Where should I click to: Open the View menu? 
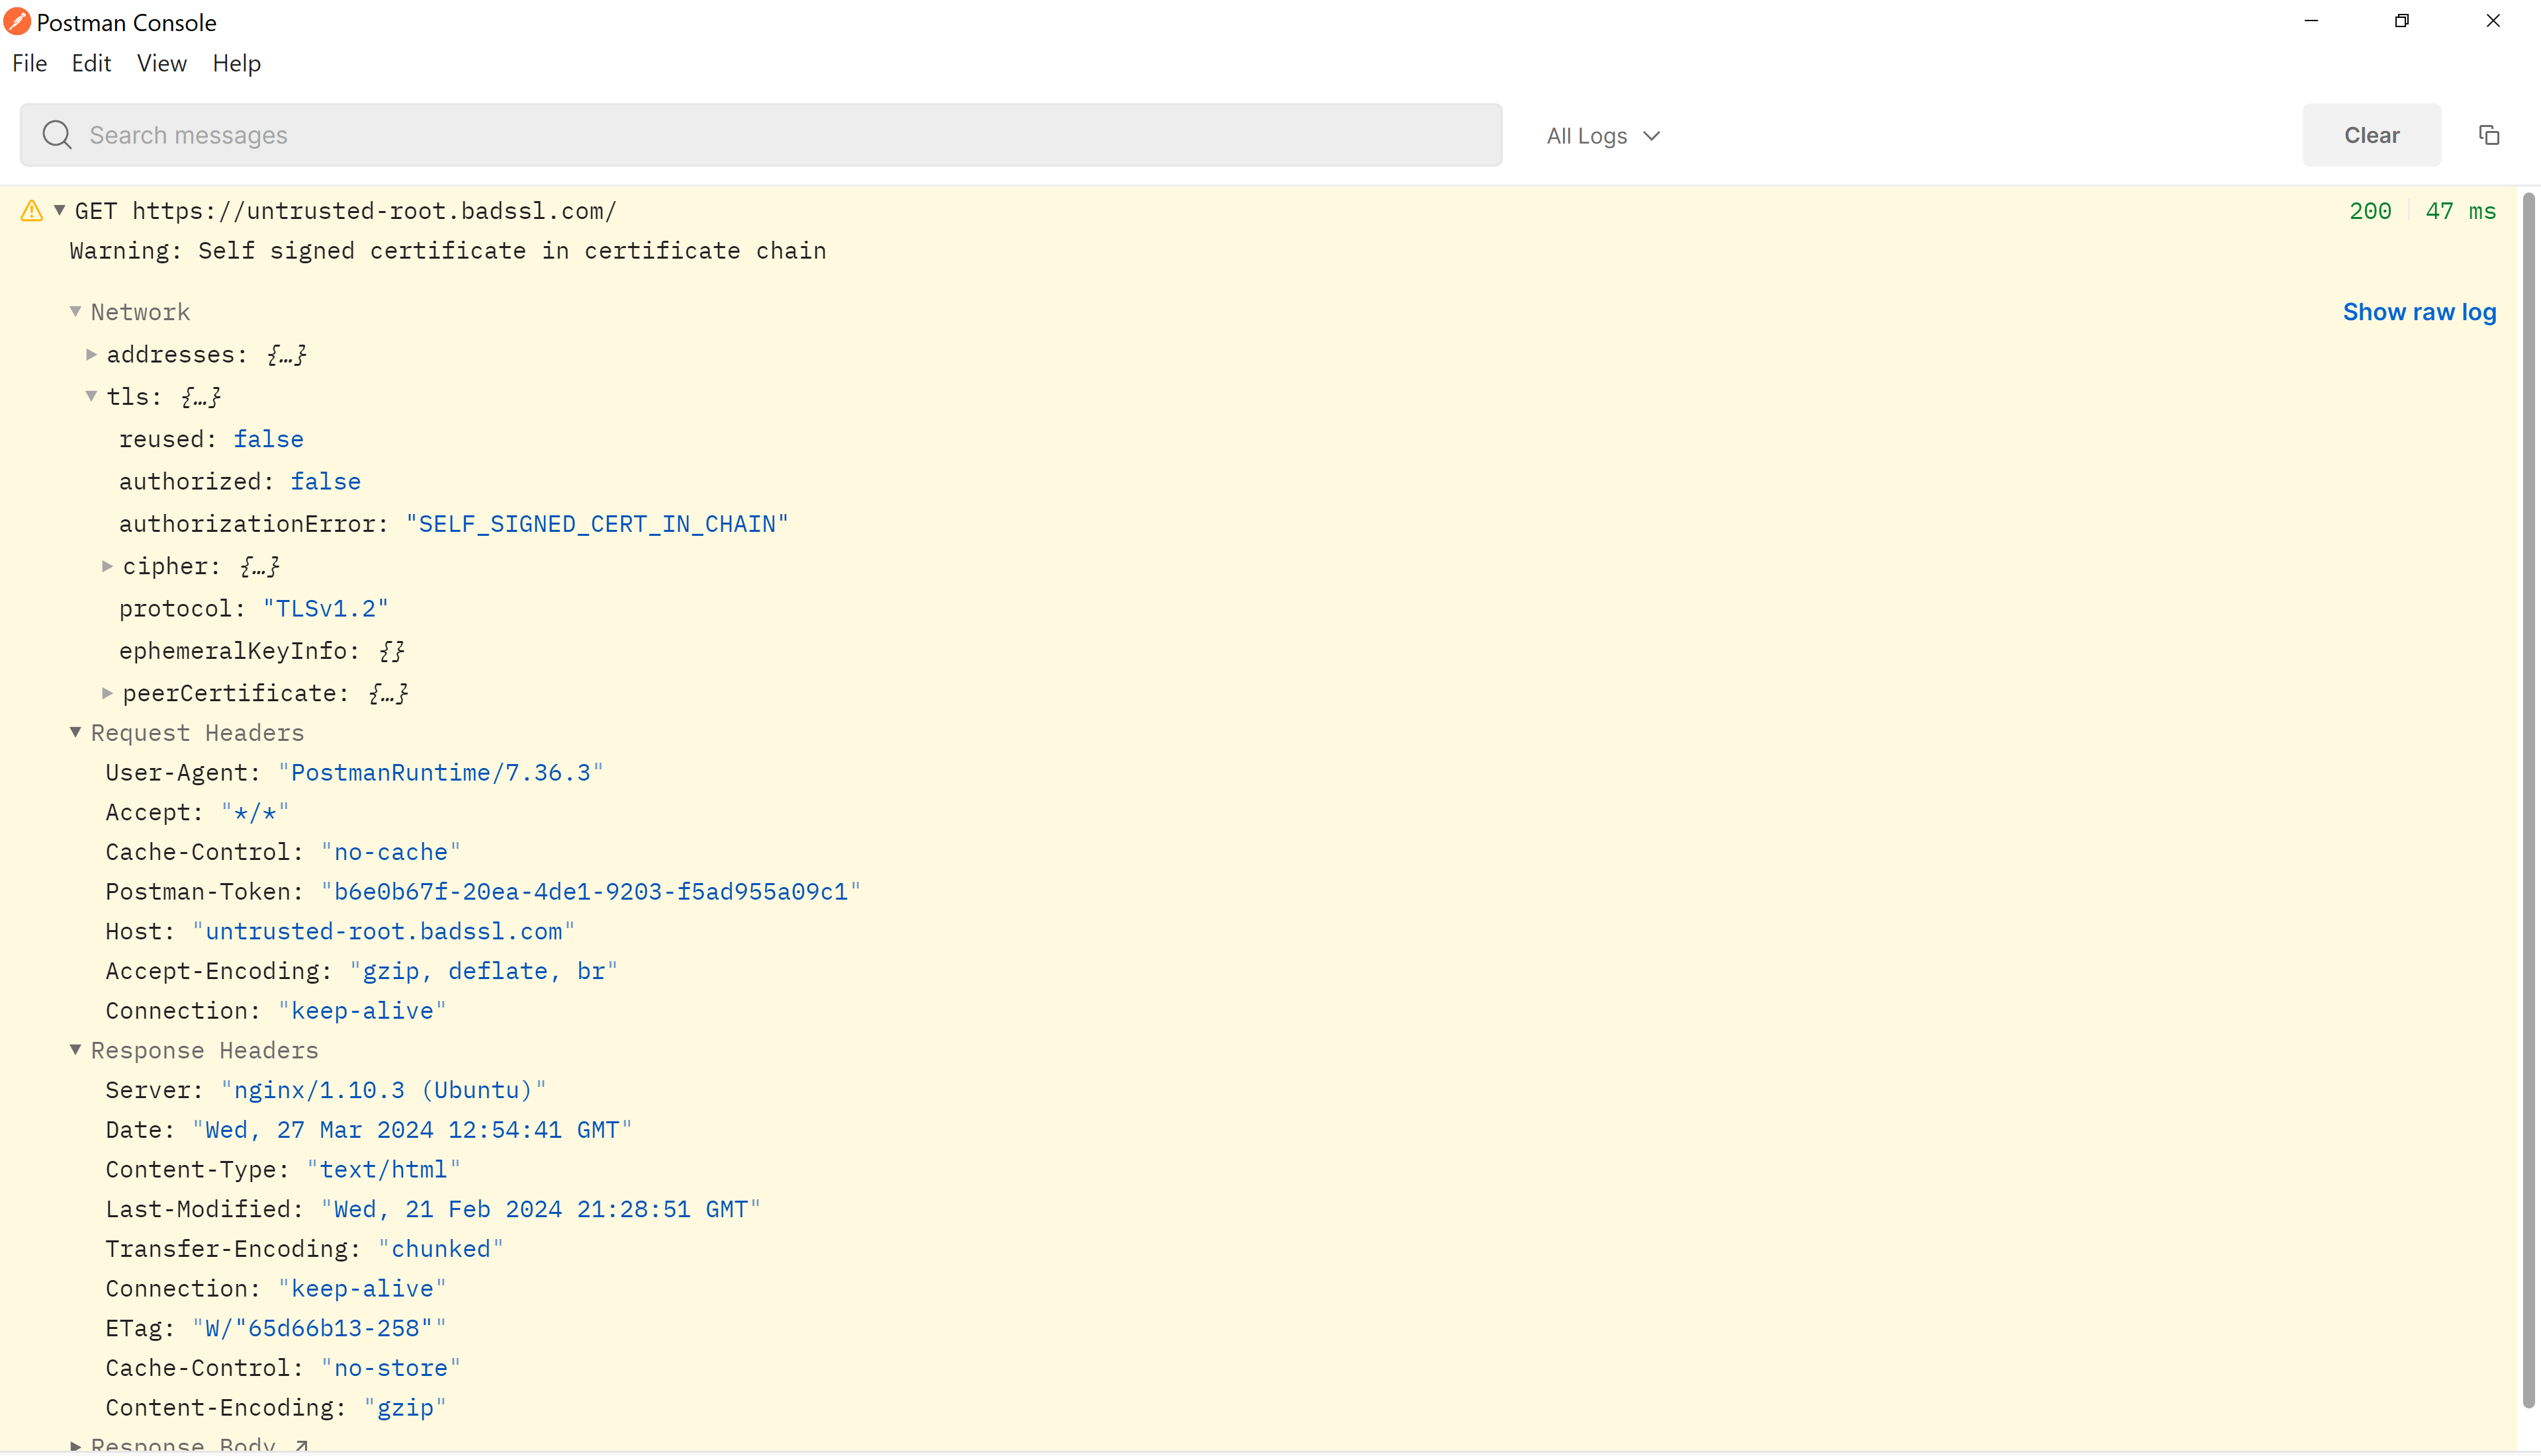161,63
